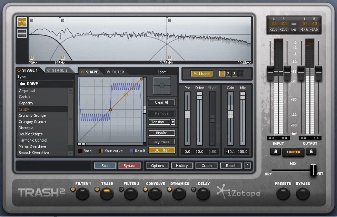Bypass the band starting at 20Hz
Image resolution: width=337 pixels, height=217 pixels.
32,58
